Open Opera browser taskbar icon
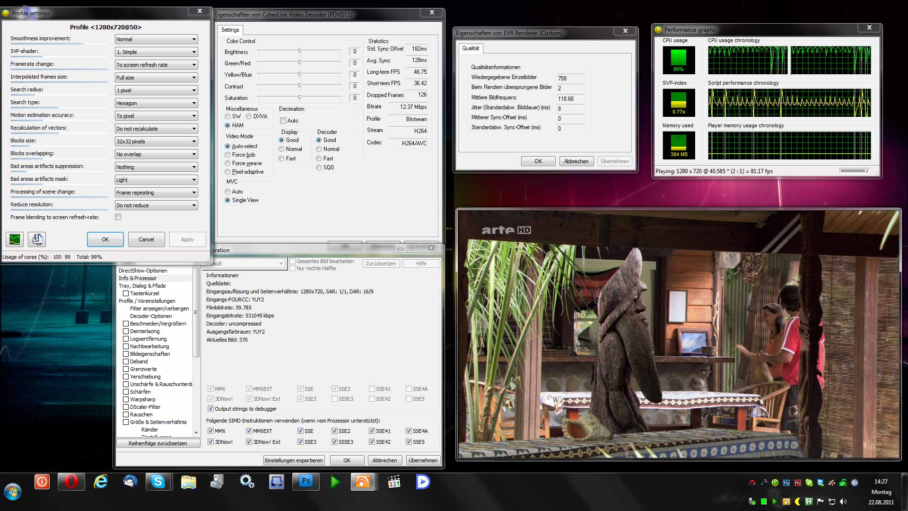 71,482
